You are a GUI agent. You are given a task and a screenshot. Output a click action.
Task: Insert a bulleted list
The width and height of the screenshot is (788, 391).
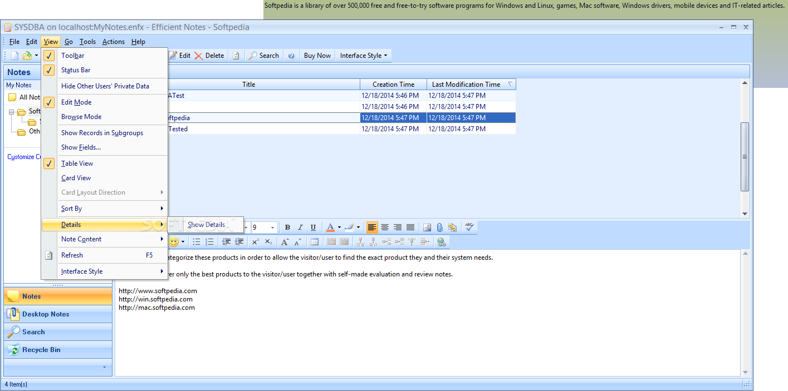(x=197, y=242)
